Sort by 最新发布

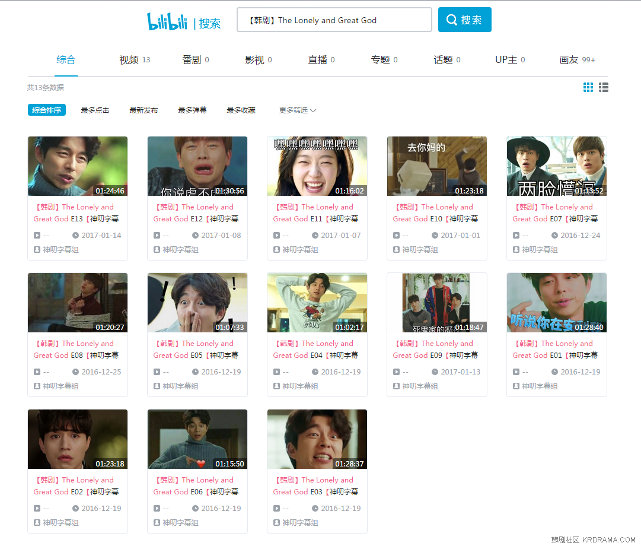(143, 110)
